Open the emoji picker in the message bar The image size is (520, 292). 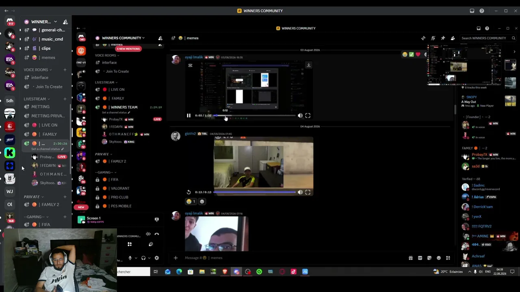[439, 258]
